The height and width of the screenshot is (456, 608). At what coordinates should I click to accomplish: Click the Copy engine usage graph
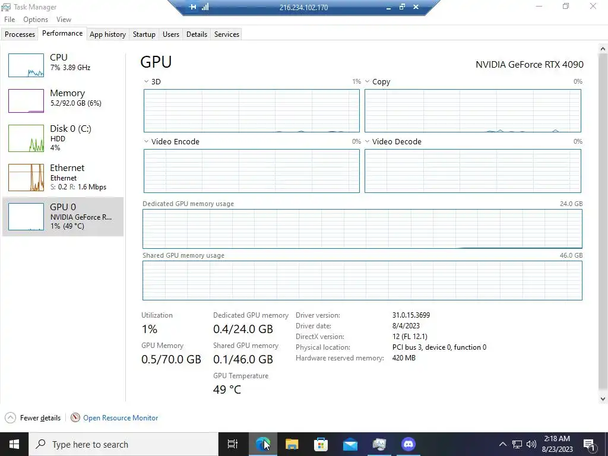click(x=473, y=111)
